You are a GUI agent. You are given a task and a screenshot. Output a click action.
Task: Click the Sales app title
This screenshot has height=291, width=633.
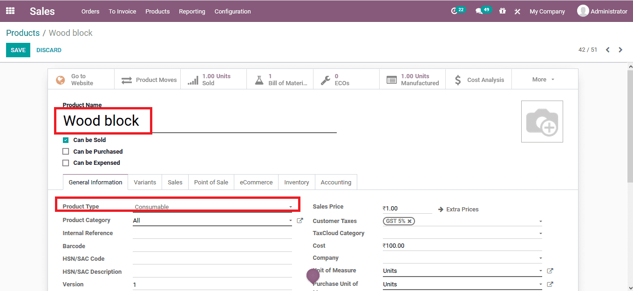42,11
